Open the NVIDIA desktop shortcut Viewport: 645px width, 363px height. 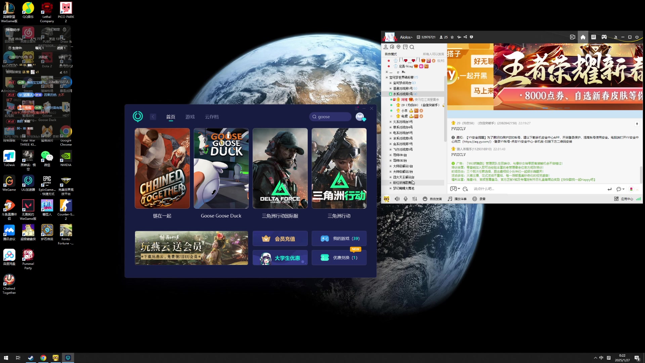click(x=66, y=159)
